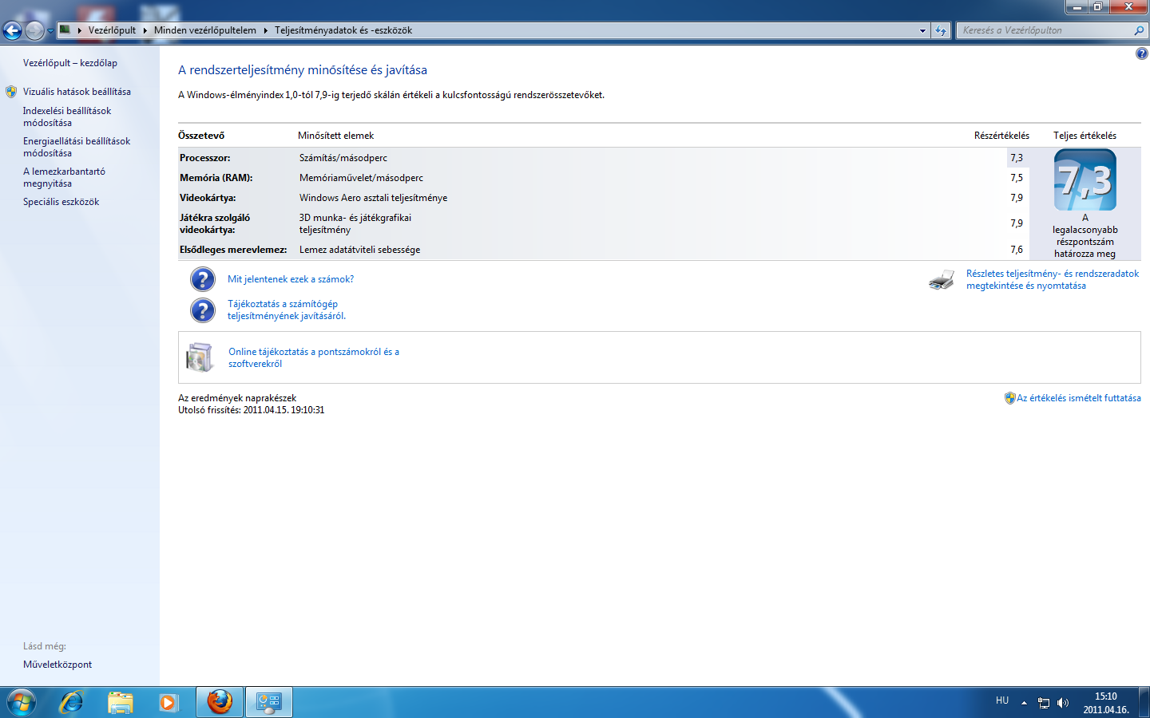Image resolution: width=1150 pixels, height=718 pixels.
Task: Switch to Firefox on taskbar
Action: pyautogui.click(x=220, y=702)
